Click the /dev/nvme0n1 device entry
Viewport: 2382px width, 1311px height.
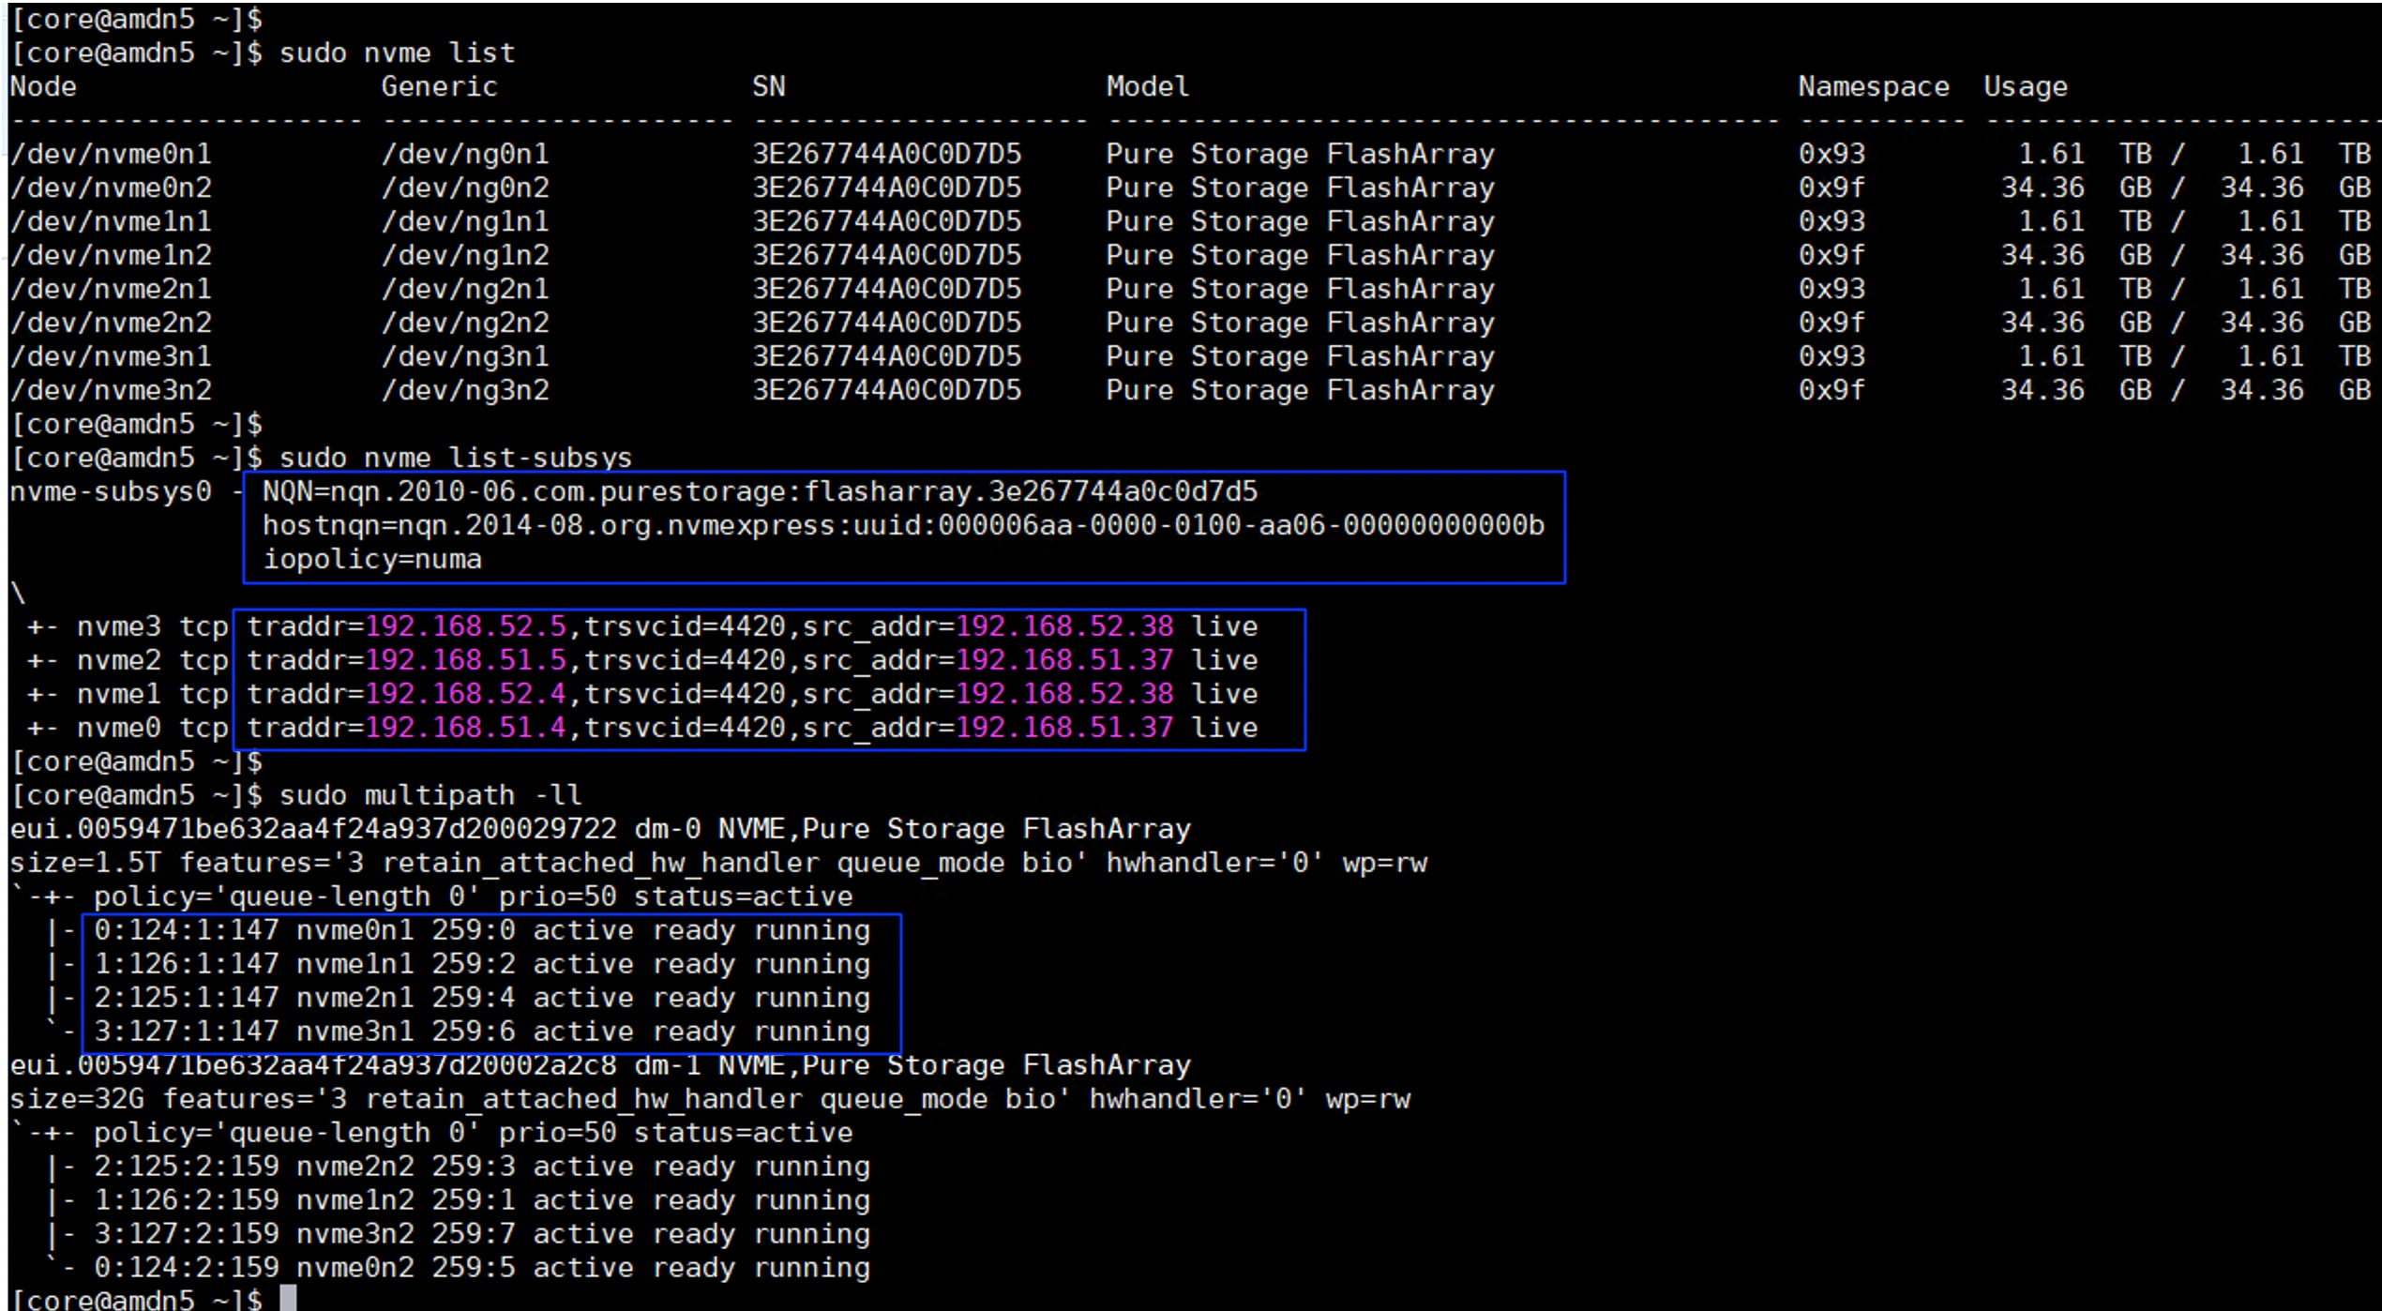click(113, 153)
